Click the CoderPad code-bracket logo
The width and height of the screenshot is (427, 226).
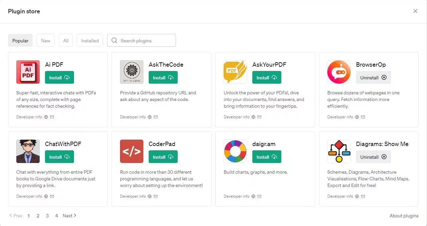[132, 151]
